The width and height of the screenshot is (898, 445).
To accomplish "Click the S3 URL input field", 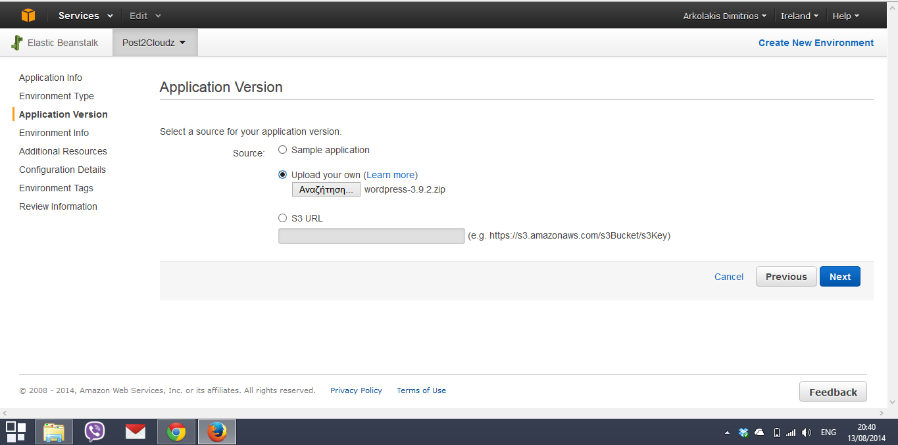I will [372, 236].
